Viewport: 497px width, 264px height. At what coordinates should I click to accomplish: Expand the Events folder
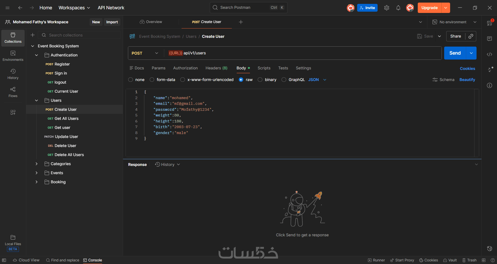(x=37, y=173)
